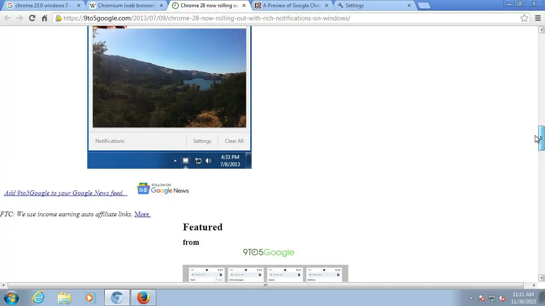Image resolution: width=545 pixels, height=306 pixels.
Task: Open the taskbar clock 11:11 AM
Action: [524, 298]
